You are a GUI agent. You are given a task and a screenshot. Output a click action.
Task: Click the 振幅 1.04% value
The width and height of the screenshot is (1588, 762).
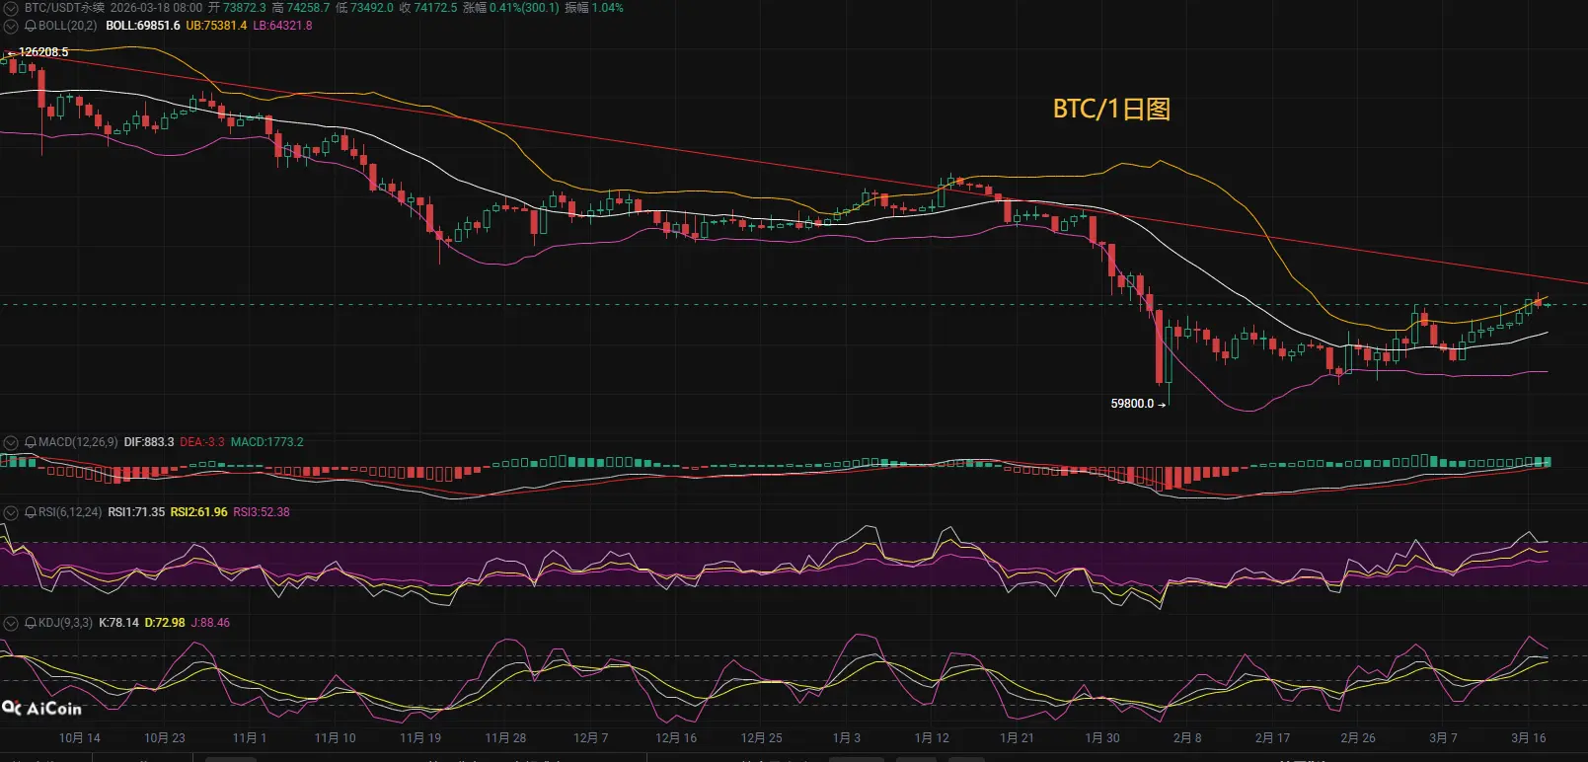click(x=594, y=7)
